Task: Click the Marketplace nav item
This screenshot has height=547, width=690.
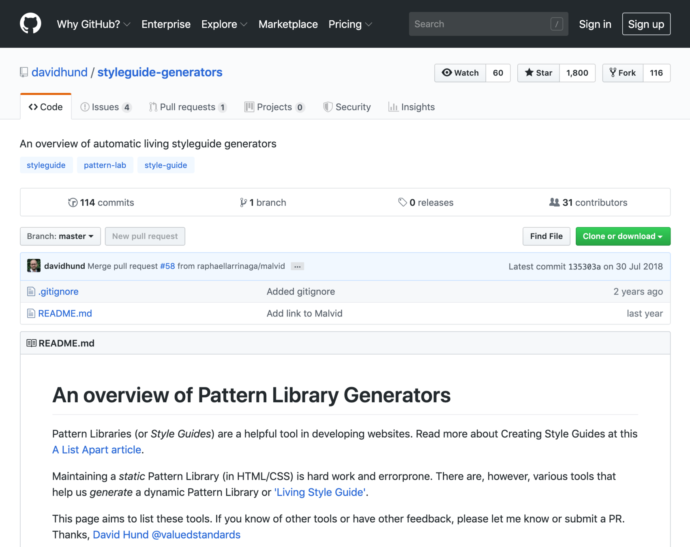Action: pyautogui.click(x=288, y=24)
